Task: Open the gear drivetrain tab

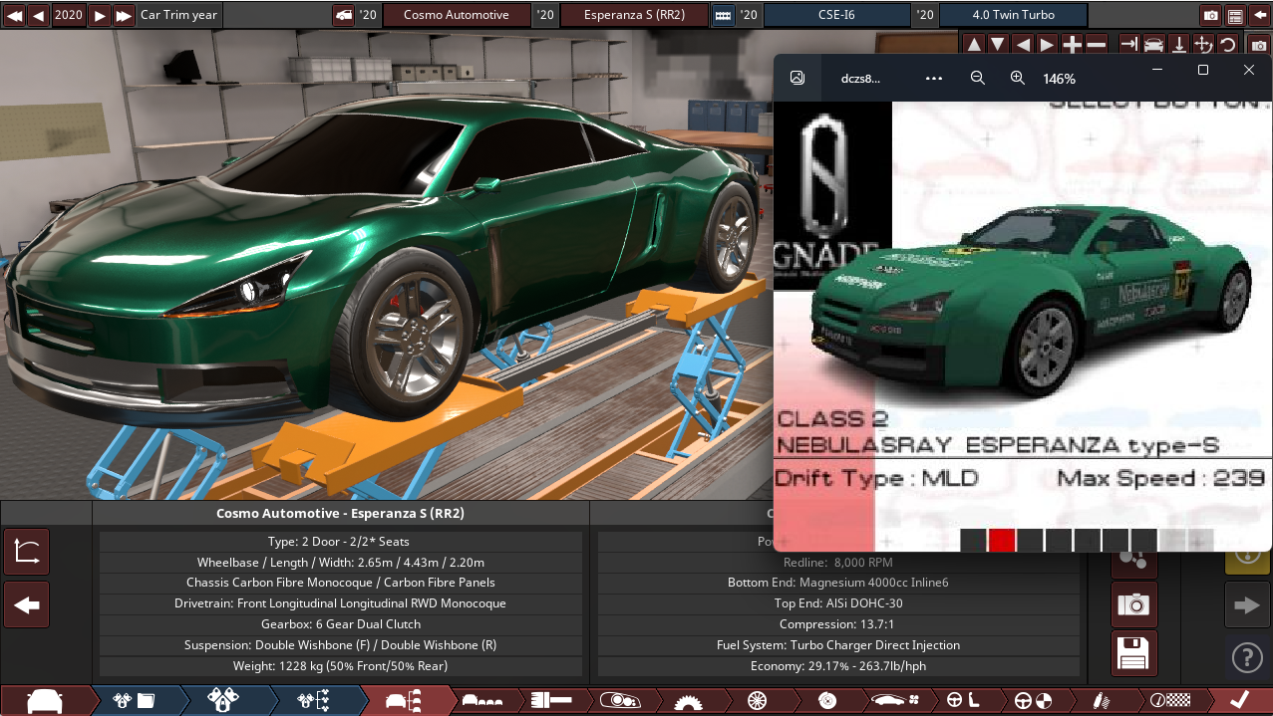Action: click(688, 700)
